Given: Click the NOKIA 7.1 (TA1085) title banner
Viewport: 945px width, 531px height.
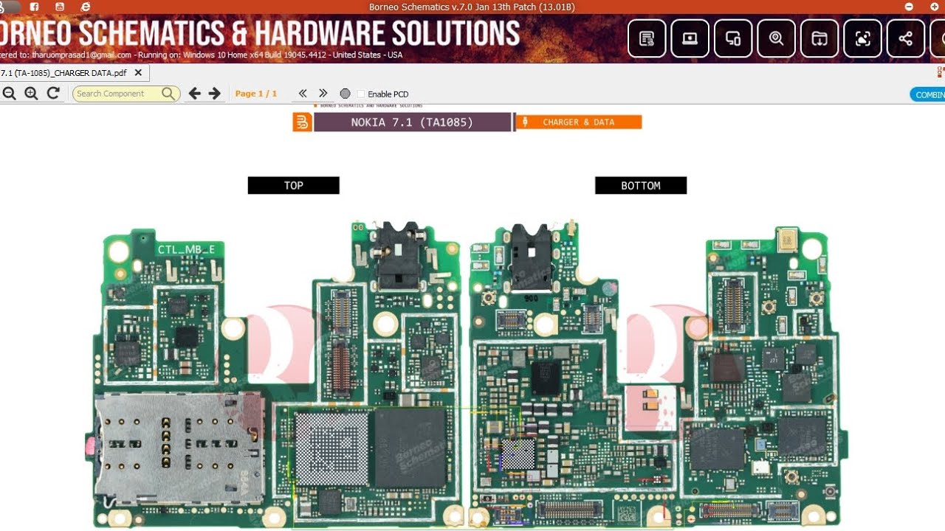Looking at the screenshot, I should pyautogui.click(x=412, y=122).
